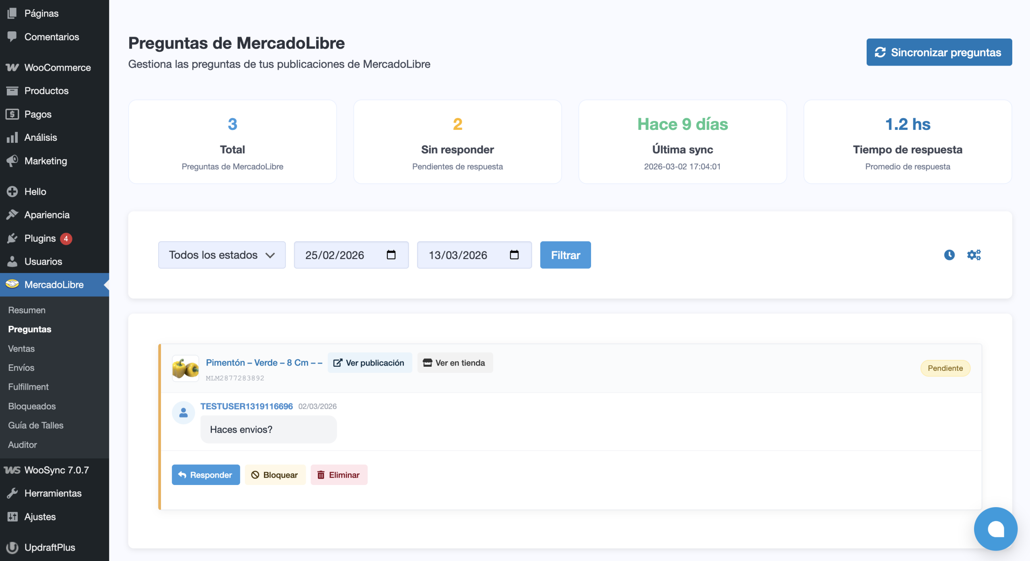Open the Guía de Talles submenu item

36,425
